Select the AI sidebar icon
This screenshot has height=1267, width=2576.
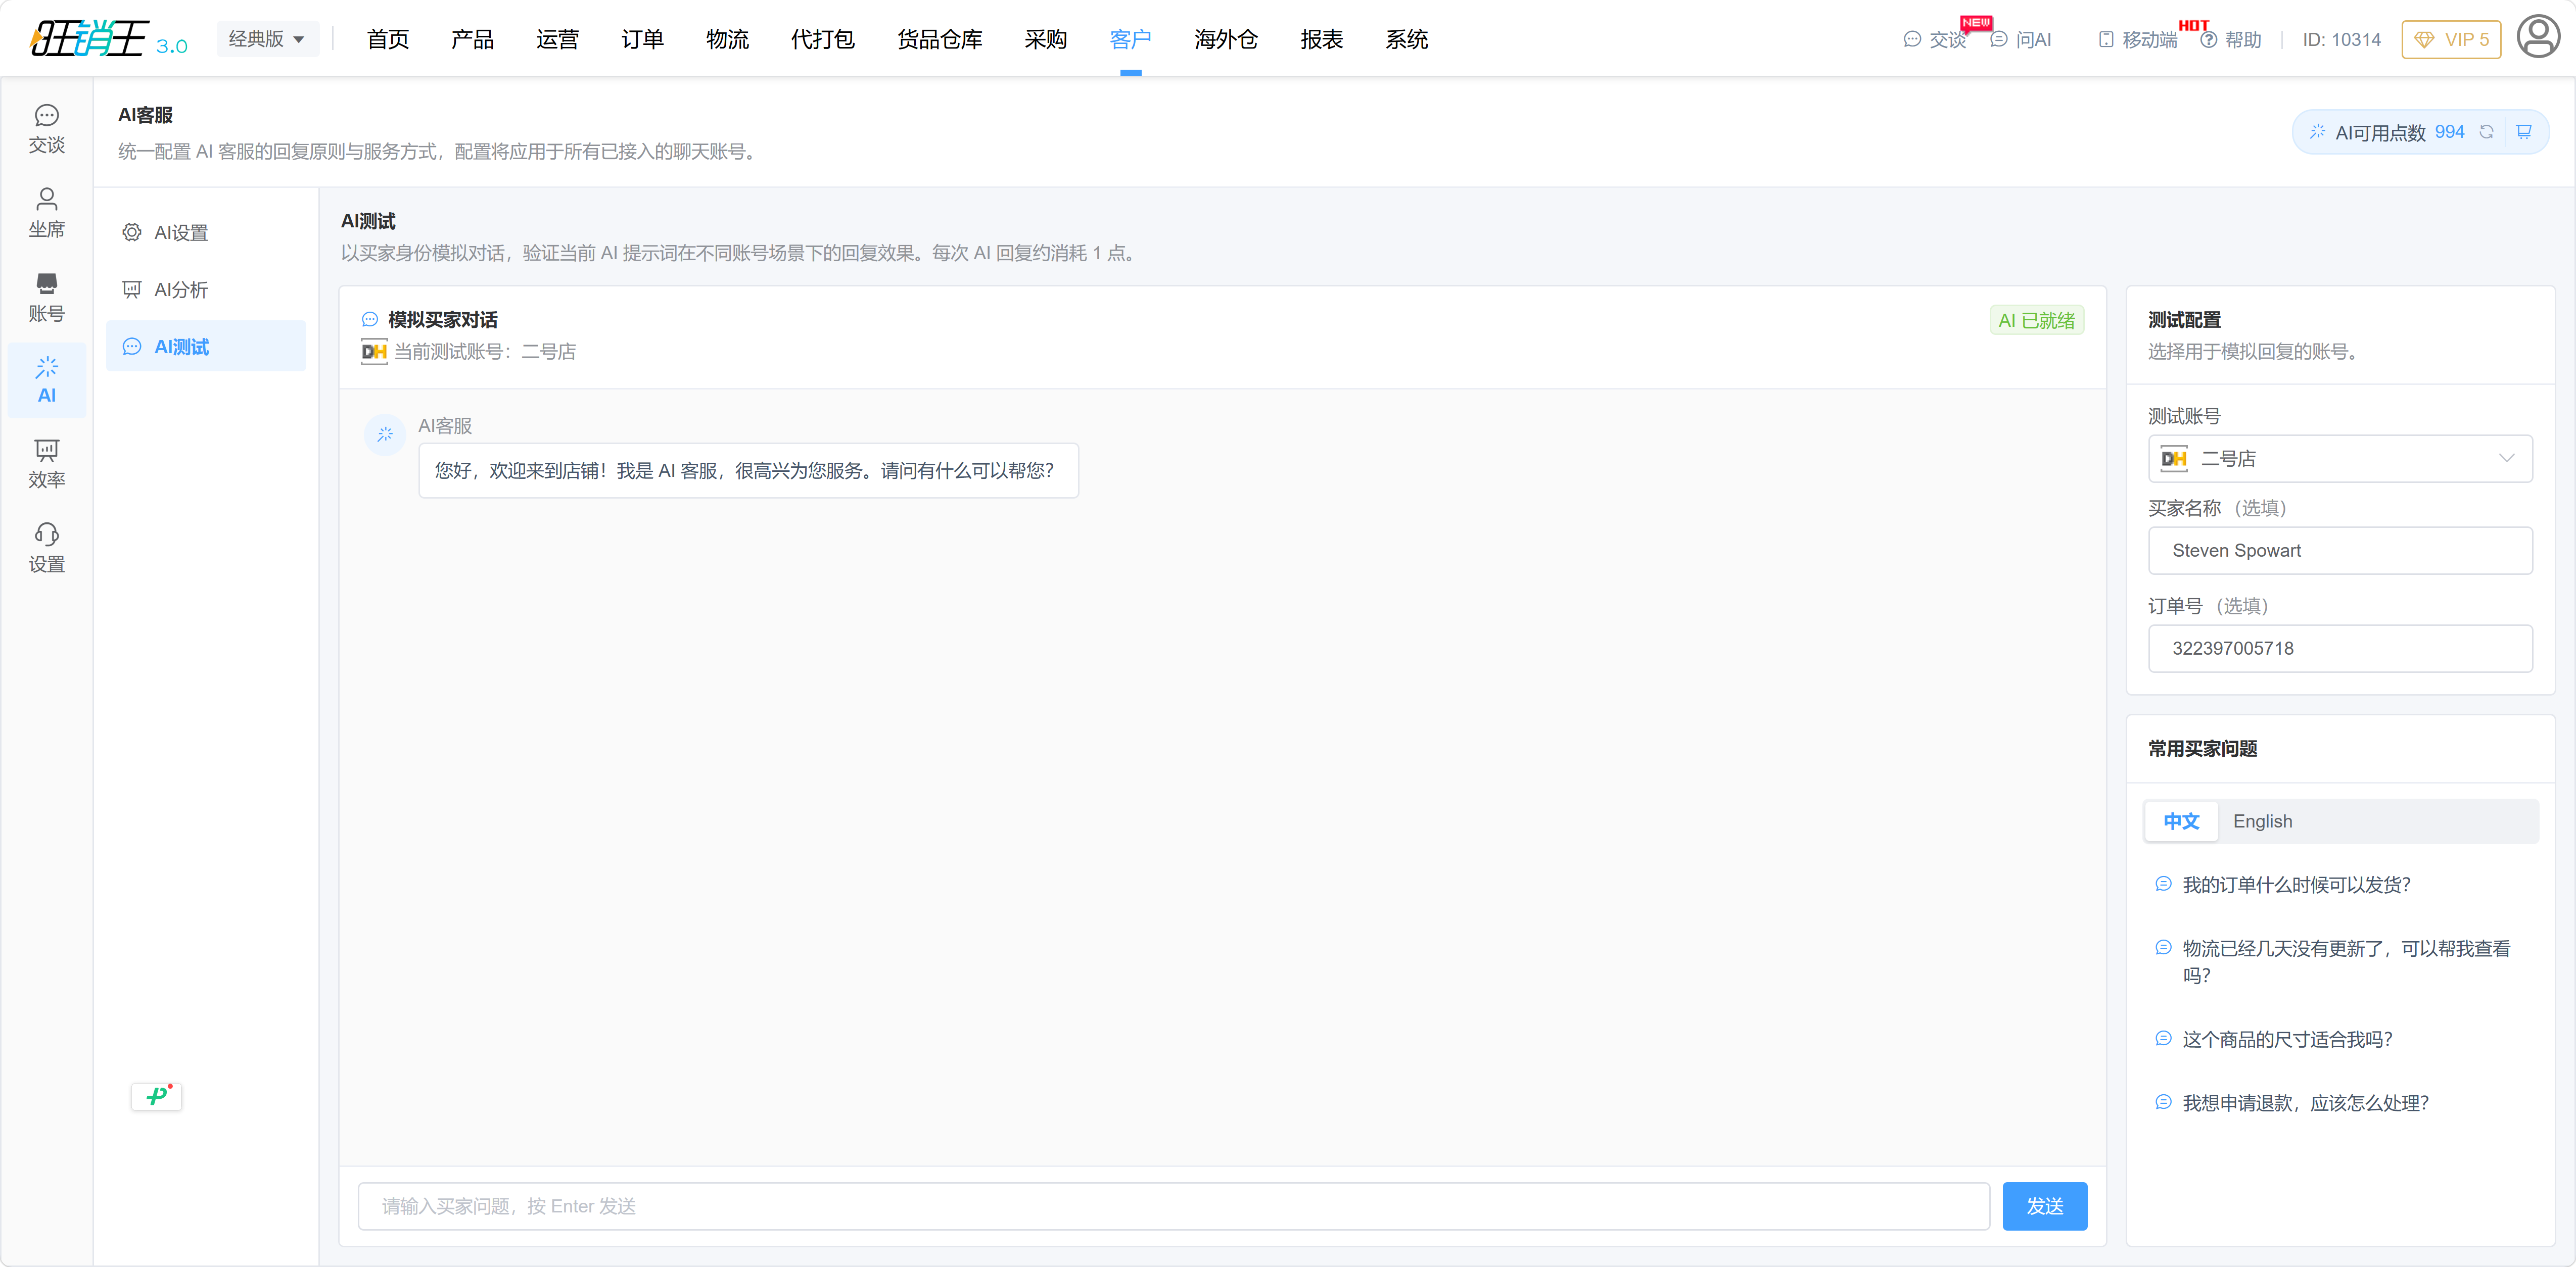[46, 380]
